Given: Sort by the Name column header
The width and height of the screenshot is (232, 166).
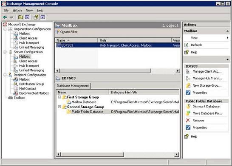Looking at the screenshot, I should click(x=76, y=40).
